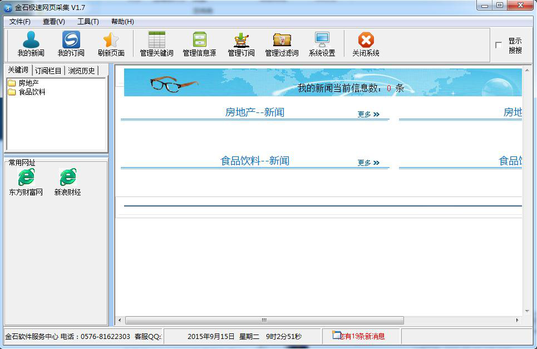Open 管理信息源 source manager
Viewport: 537px width, 349px height.
(x=199, y=44)
